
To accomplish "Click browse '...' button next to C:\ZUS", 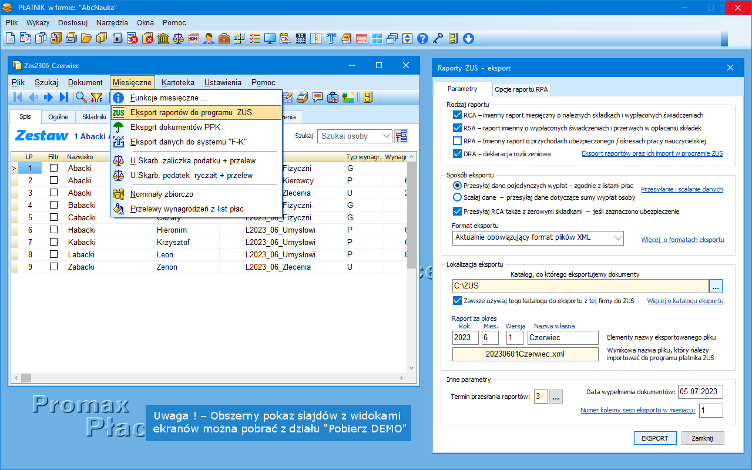I will point(715,286).
